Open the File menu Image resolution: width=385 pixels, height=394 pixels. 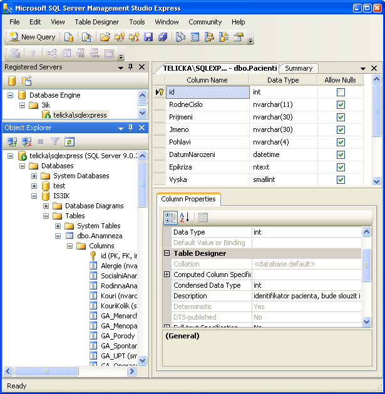(14, 22)
